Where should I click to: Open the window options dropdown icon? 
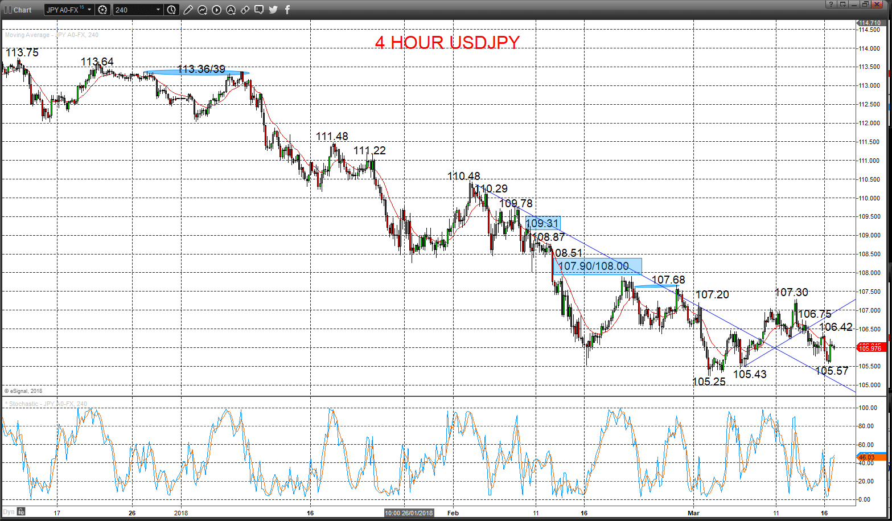click(842, 4)
